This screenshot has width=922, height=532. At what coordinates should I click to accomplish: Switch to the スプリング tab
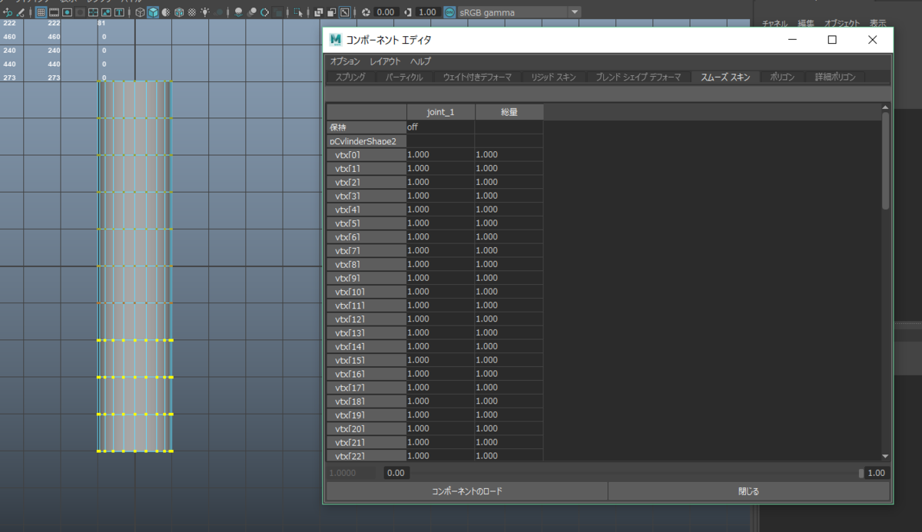pyautogui.click(x=351, y=77)
